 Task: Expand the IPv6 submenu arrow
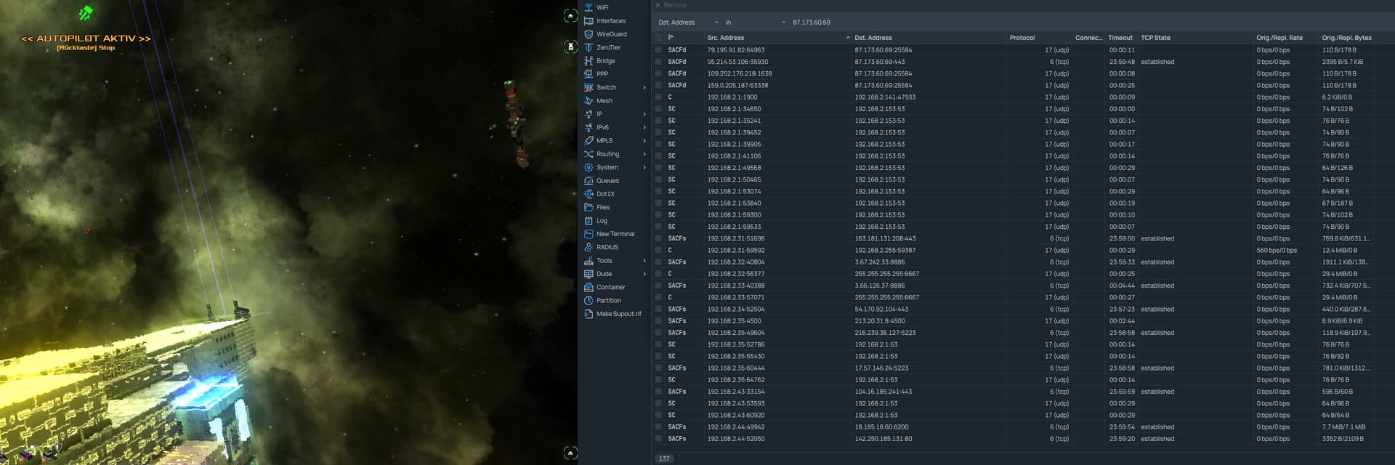pyautogui.click(x=644, y=127)
